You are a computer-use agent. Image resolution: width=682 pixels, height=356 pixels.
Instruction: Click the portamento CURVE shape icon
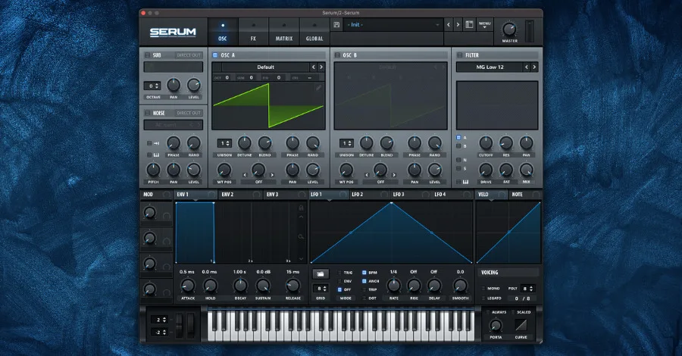coord(521,325)
